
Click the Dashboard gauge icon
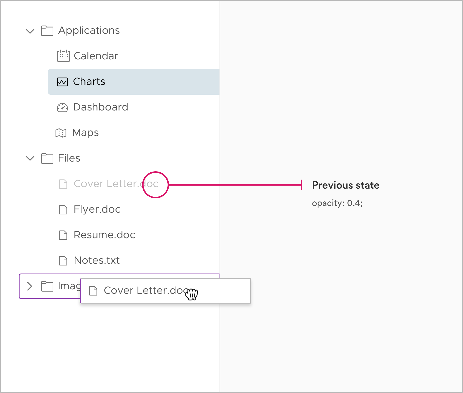[x=62, y=107]
